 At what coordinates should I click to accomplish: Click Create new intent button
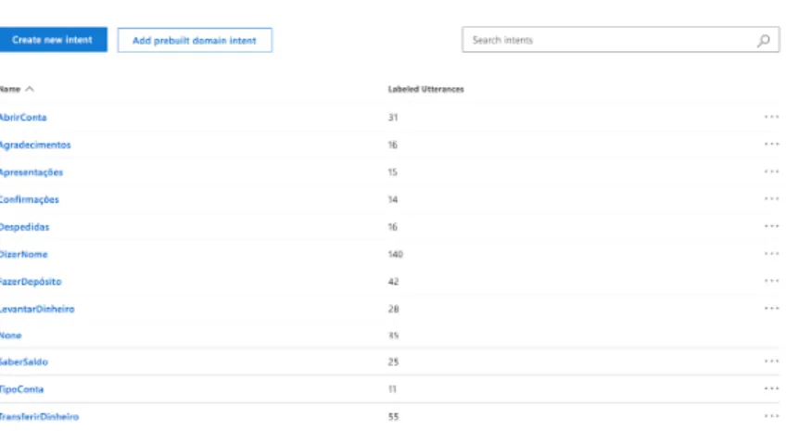53,40
